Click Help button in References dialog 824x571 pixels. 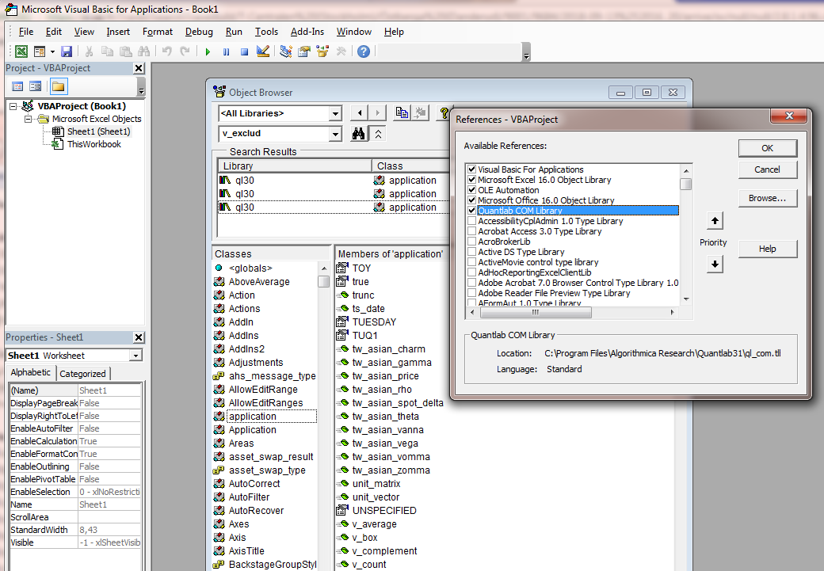click(x=767, y=249)
